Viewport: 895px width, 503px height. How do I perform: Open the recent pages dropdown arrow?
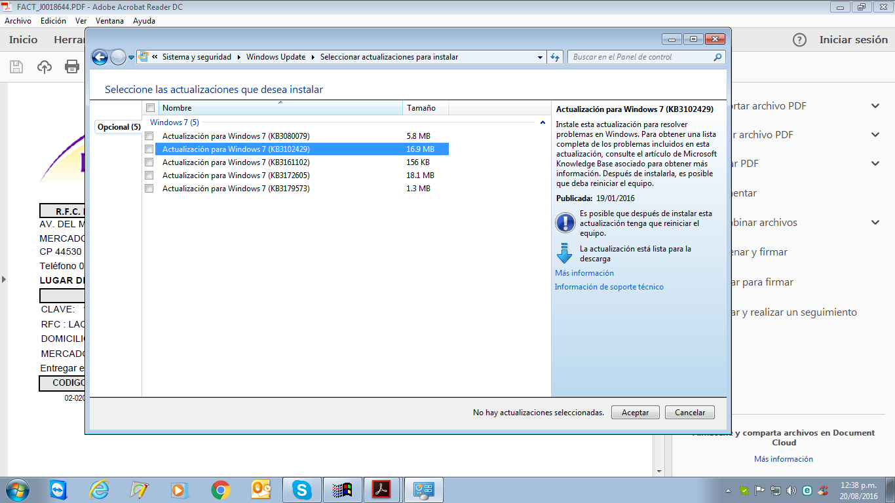[x=131, y=58]
